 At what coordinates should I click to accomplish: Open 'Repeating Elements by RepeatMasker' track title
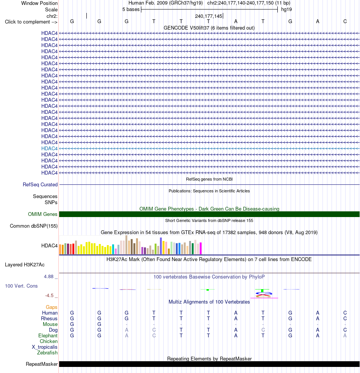209,359
